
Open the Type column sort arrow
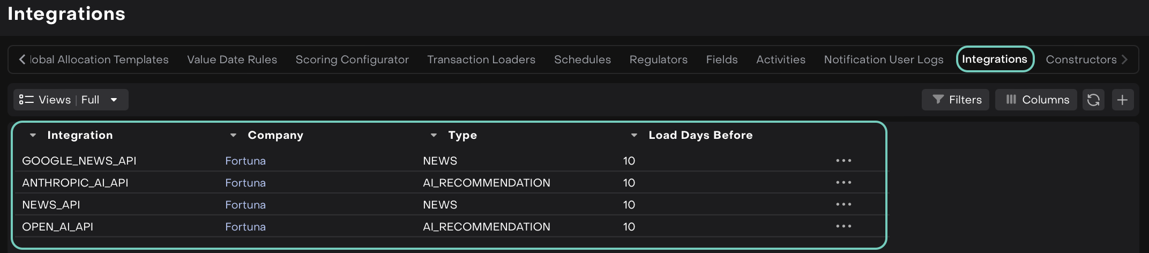click(434, 136)
